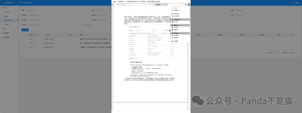Viewport: 302px width, 113px height.
Task: Click the pagination previous-page arrow
Action: click(x=275, y=53)
